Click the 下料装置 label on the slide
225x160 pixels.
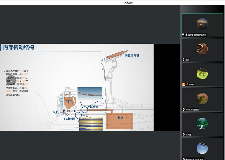click(69, 119)
